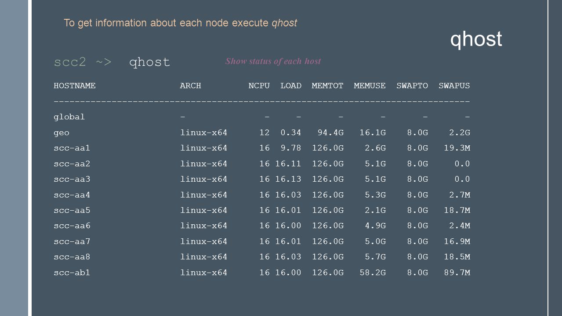Click the MEMUSE column header
Image resolution: width=562 pixels, height=316 pixels.
click(370, 86)
